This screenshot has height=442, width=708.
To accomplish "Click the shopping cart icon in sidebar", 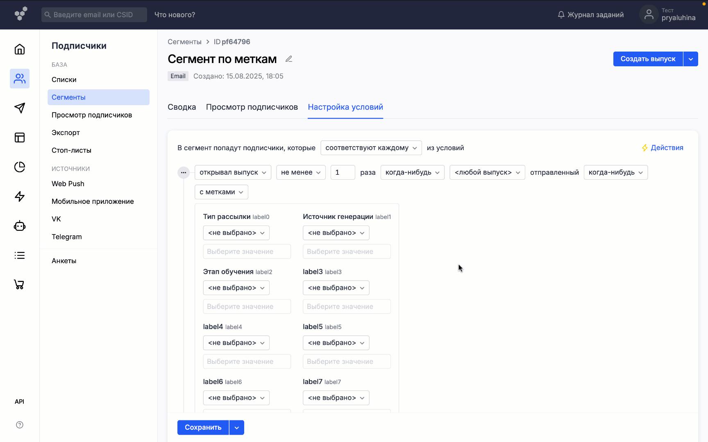I will click(20, 284).
